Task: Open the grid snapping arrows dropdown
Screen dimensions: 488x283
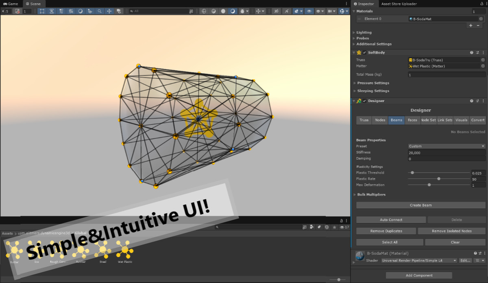Action: point(260,11)
